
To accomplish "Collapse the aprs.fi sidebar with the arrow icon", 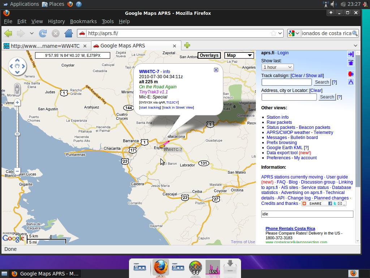I will point(350,54).
